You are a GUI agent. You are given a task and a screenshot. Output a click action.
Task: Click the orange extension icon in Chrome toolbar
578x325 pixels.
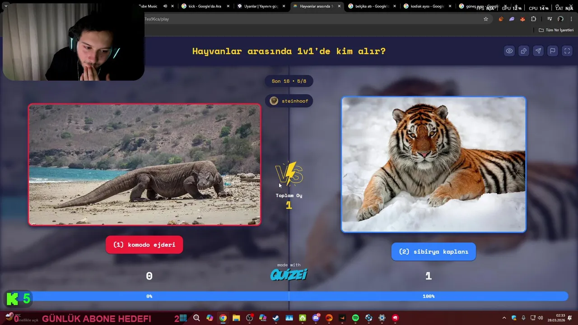coord(501,19)
